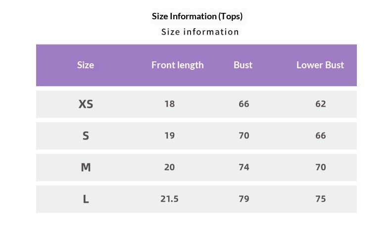Click the XS row bust value 66
The image size is (391, 234).
[x=244, y=104]
